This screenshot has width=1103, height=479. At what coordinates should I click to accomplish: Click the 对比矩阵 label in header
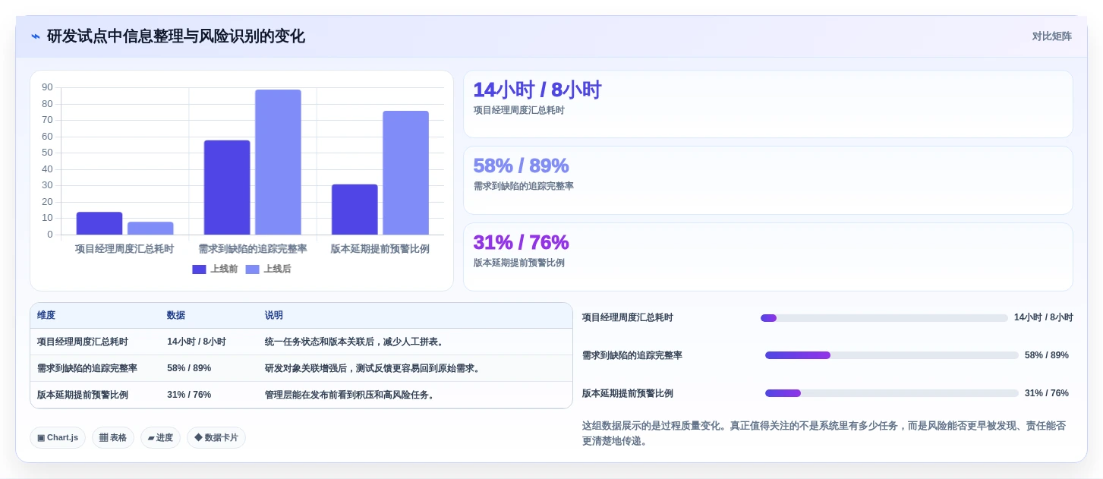tap(1051, 36)
